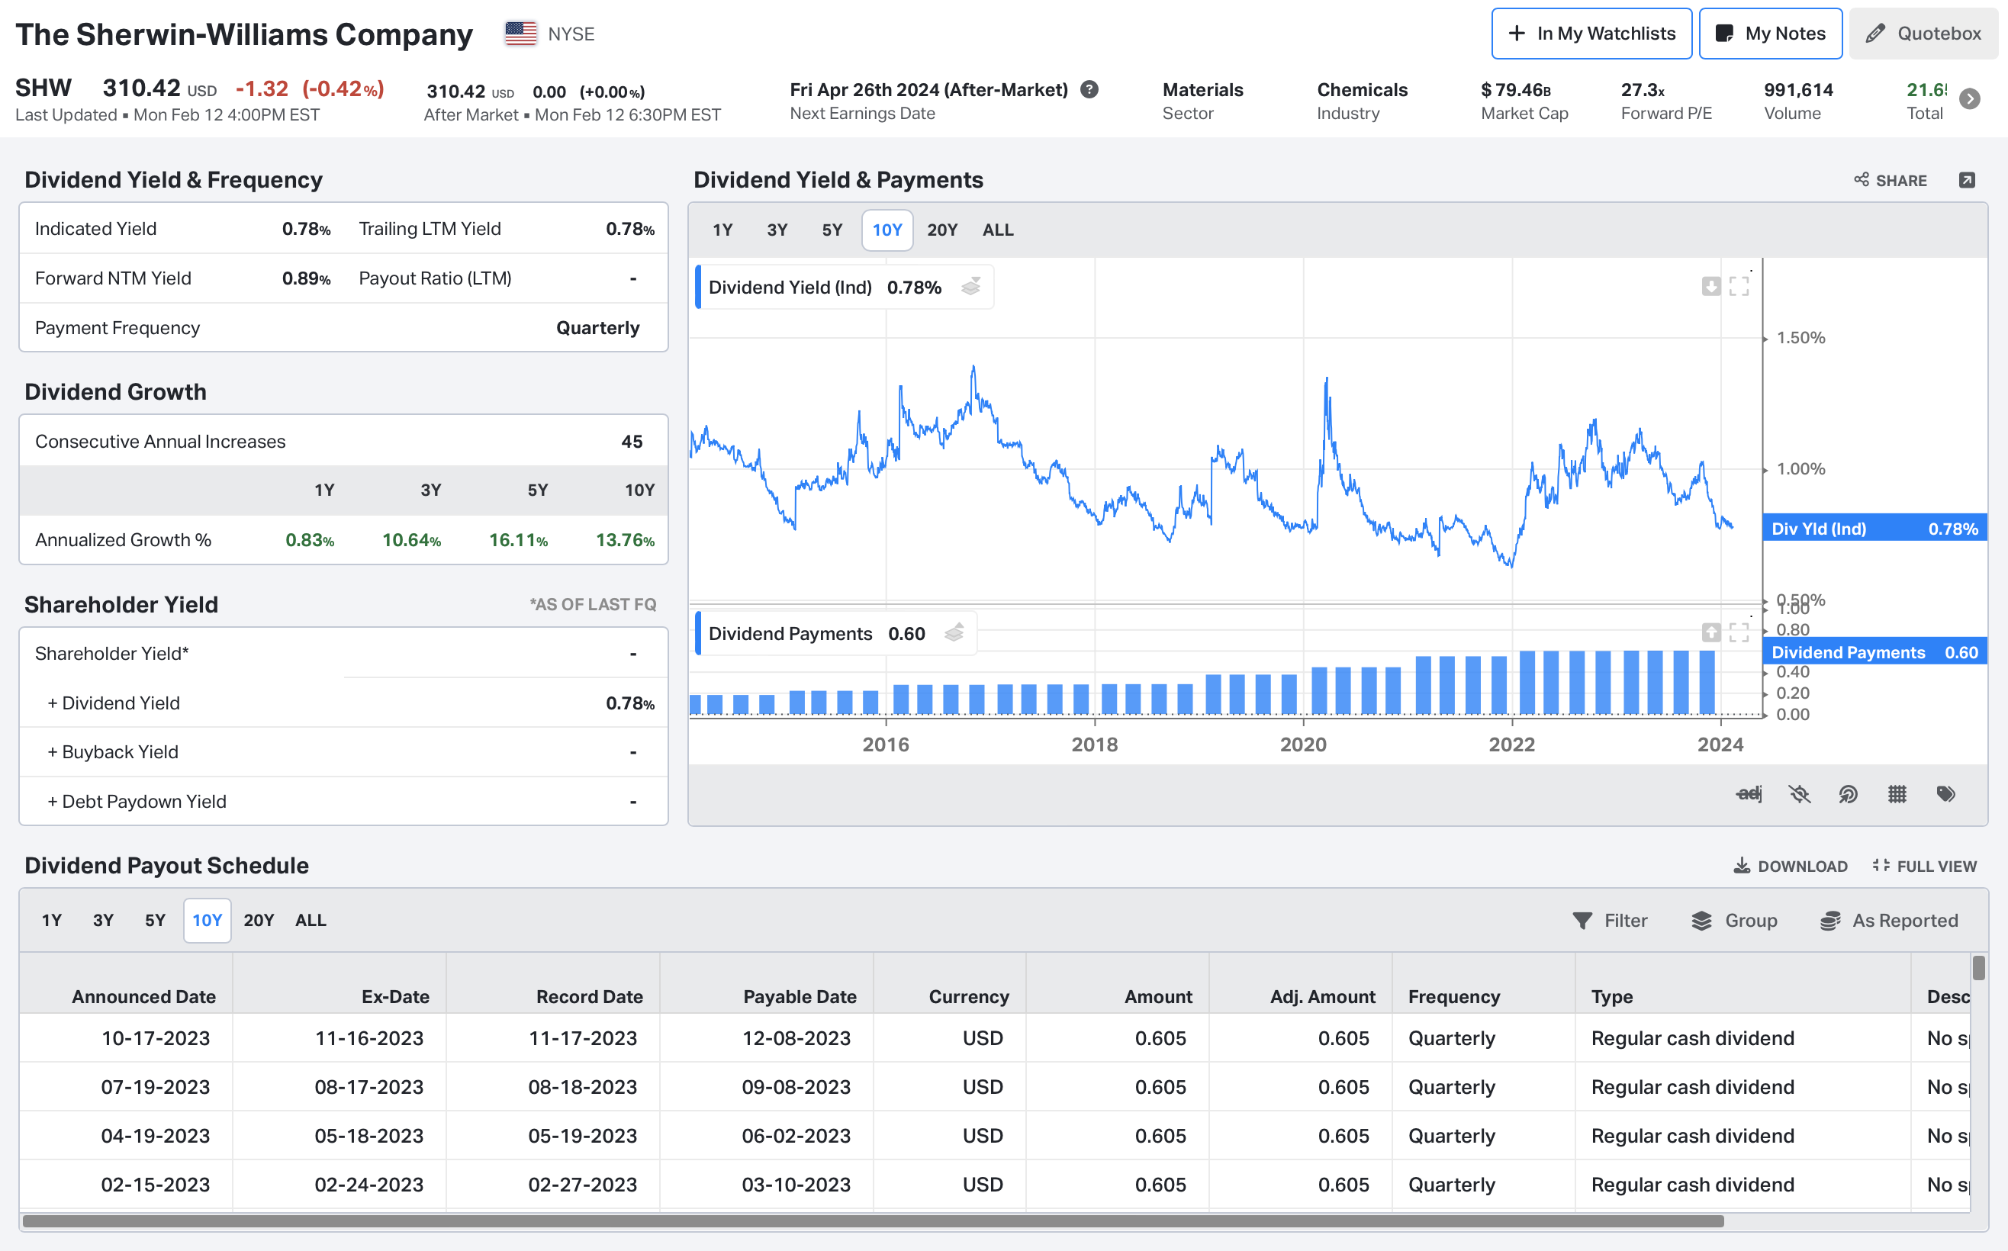Screen dimensions: 2008x1251
Task: Toggle the chart grid icon
Action: pos(1897,794)
